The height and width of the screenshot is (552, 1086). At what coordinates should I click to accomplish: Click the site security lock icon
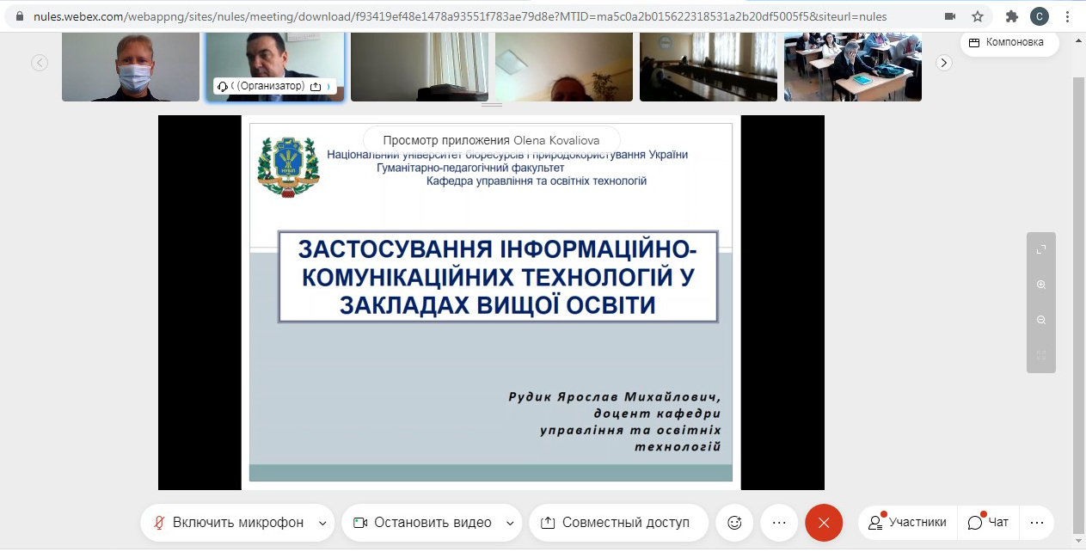[20, 16]
